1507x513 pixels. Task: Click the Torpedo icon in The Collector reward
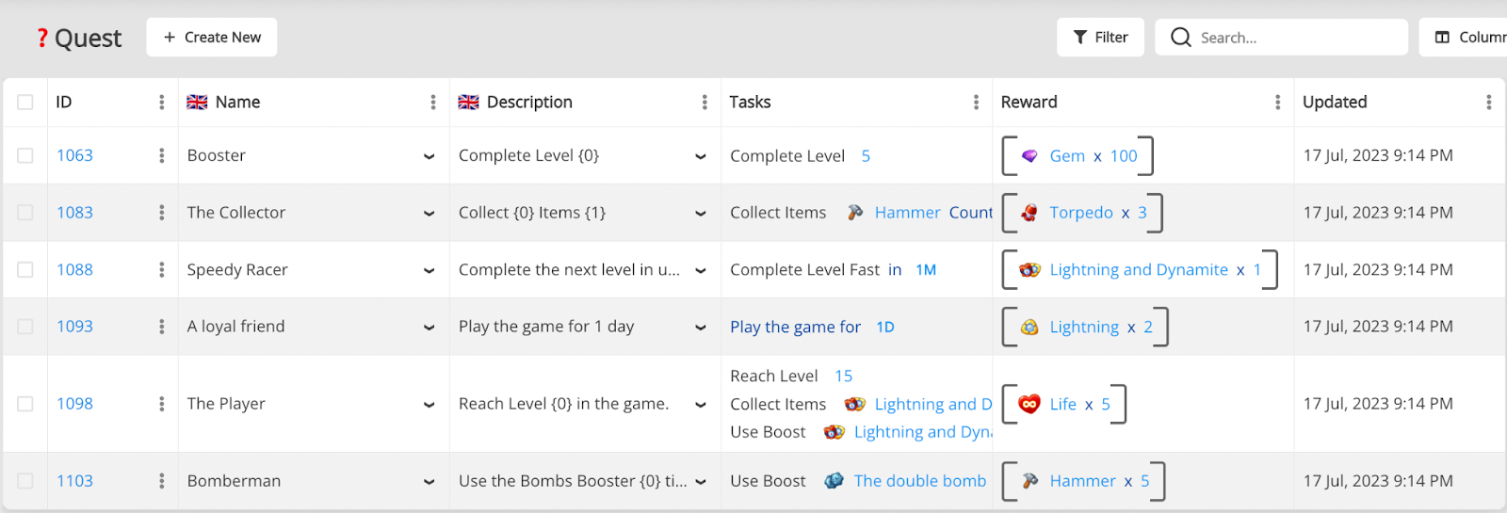pyautogui.click(x=1029, y=213)
